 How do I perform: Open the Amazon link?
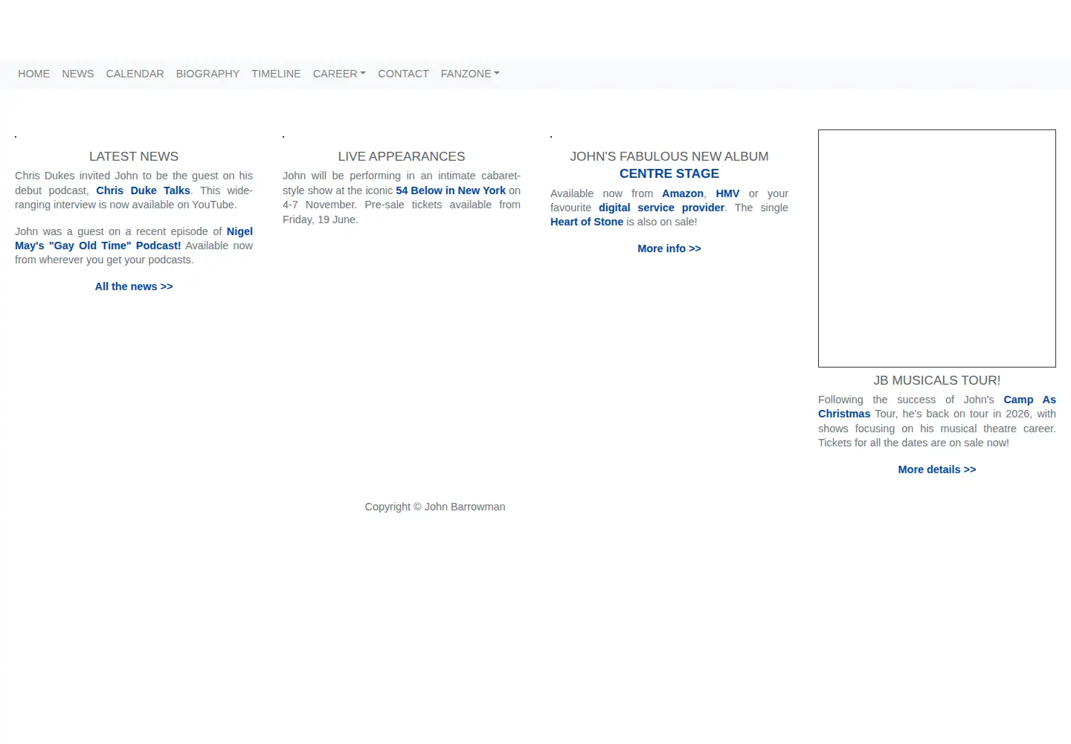683,193
